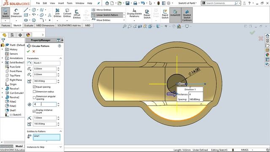The height and width of the screenshot is (152, 270).
Task: Uncheck Equal spacing
Action: [34, 87]
